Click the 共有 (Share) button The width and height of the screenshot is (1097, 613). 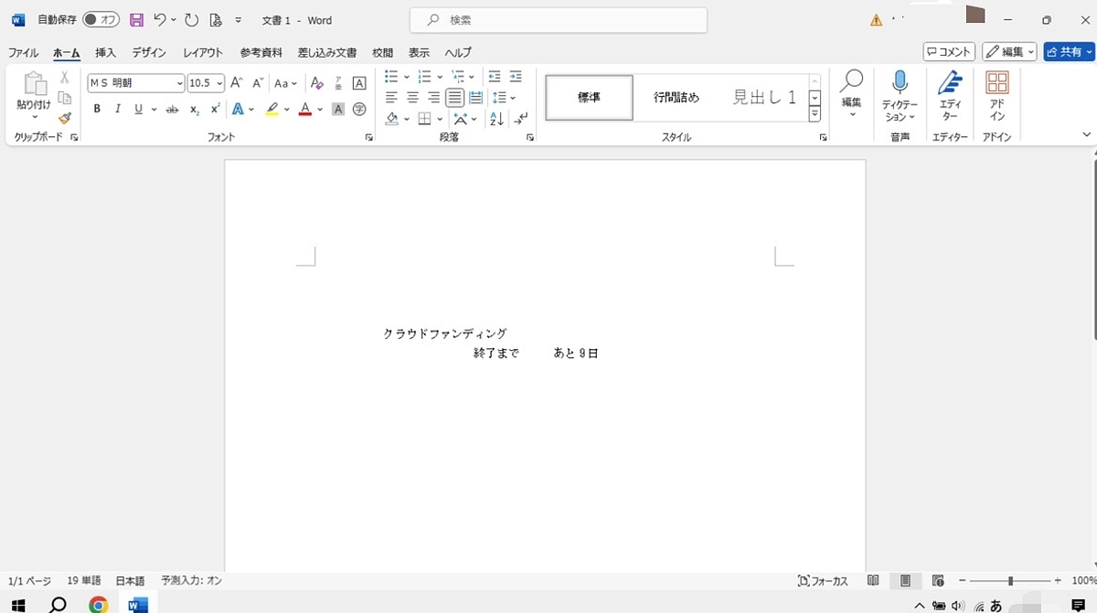point(1068,51)
